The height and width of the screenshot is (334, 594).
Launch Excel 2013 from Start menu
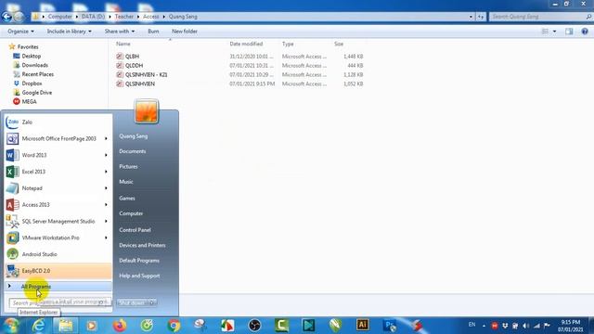click(x=58, y=172)
